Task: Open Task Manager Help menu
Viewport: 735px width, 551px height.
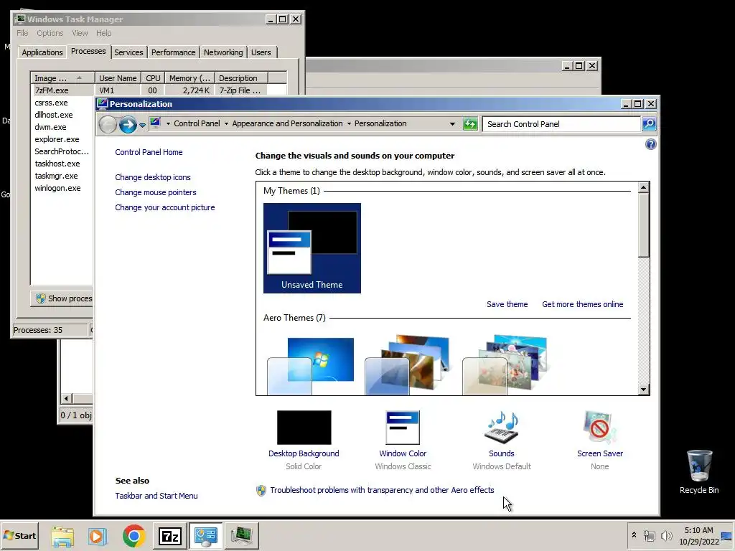Action: (103, 33)
